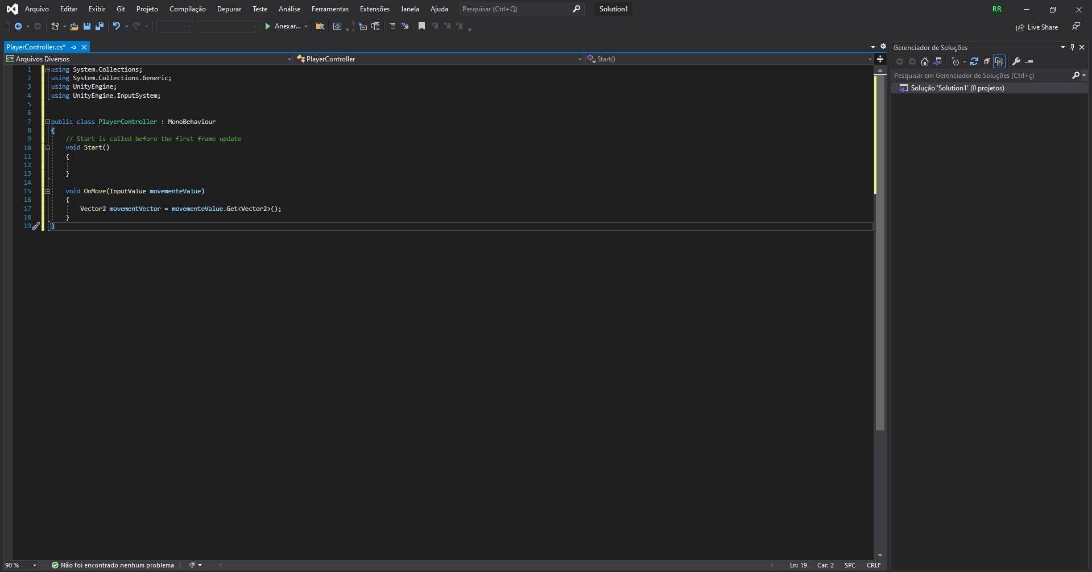
Task: Click the Live Share label
Action: pyautogui.click(x=1043, y=27)
